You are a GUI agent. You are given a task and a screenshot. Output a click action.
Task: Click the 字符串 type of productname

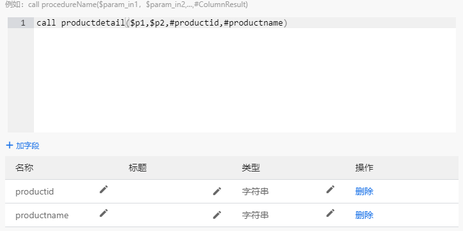[x=256, y=216]
